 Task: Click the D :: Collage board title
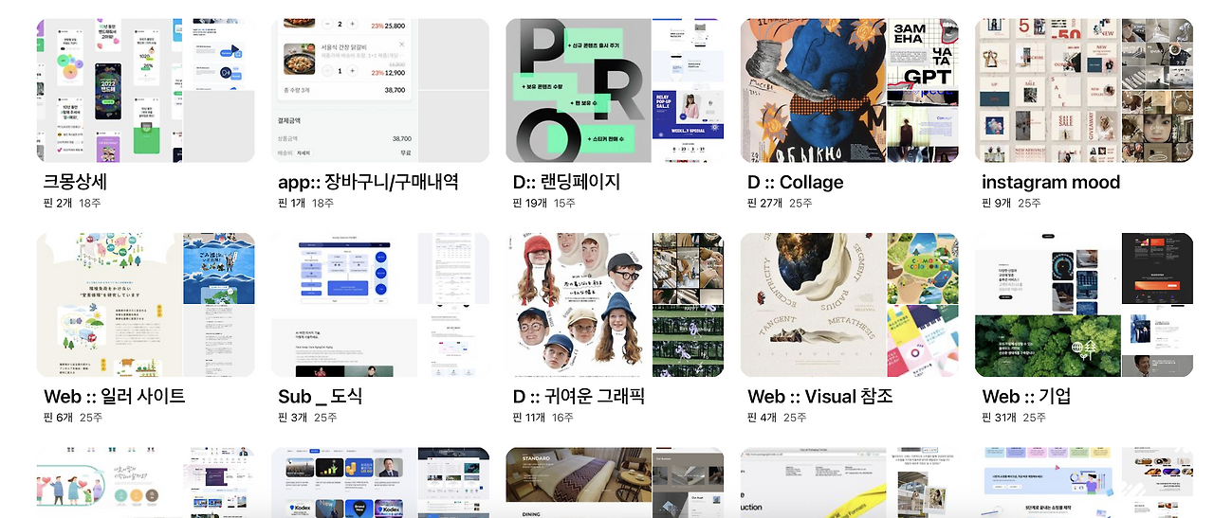795,182
